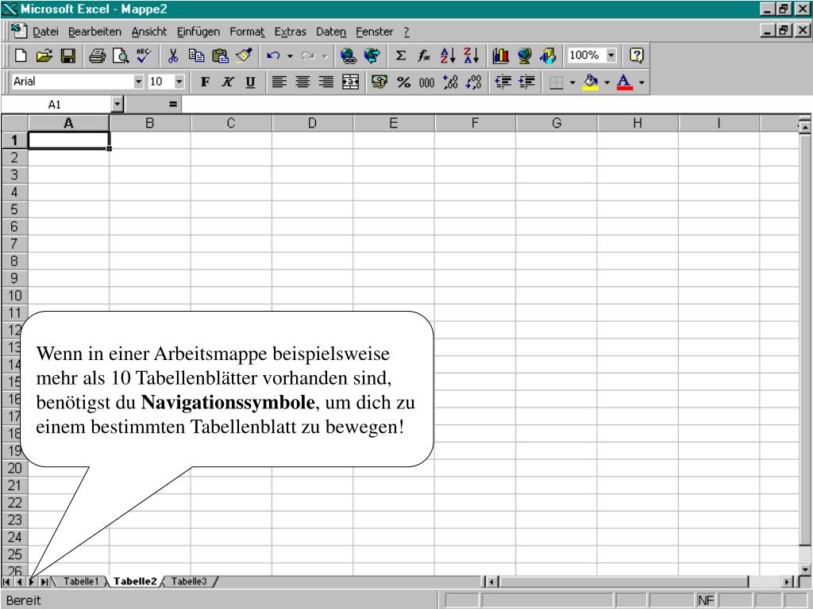The width and height of the screenshot is (813, 609).
Task: Jump to first sheet tab navigation button
Action: pyautogui.click(x=6, y=582)
